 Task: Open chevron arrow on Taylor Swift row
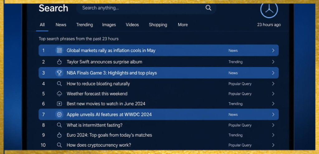pyautogui.click(x=273, y=62)
